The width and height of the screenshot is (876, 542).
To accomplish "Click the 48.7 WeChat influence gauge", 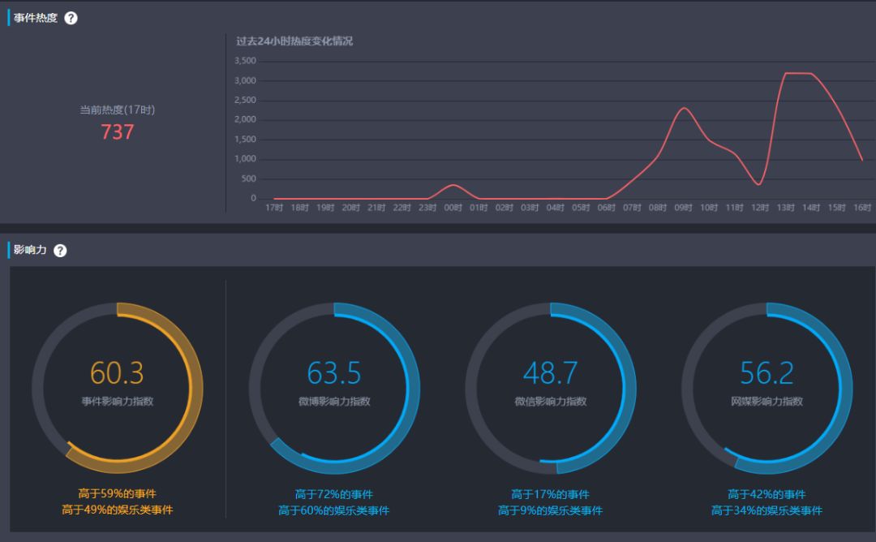I will pos(550,388).
